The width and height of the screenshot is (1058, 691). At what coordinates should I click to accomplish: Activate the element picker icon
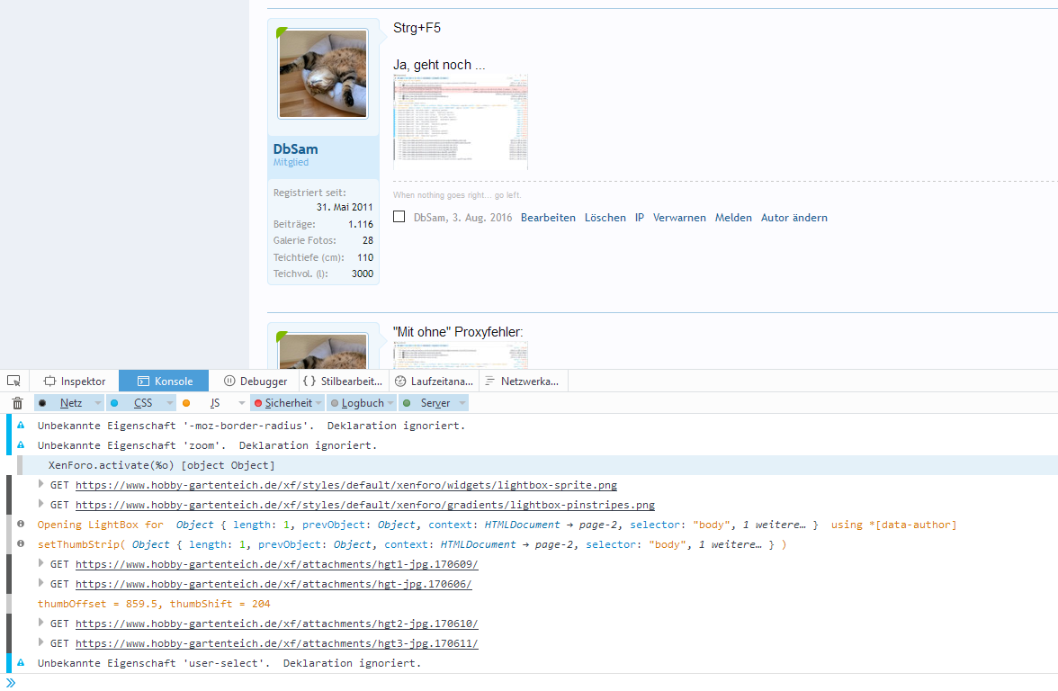click(13, 381)
